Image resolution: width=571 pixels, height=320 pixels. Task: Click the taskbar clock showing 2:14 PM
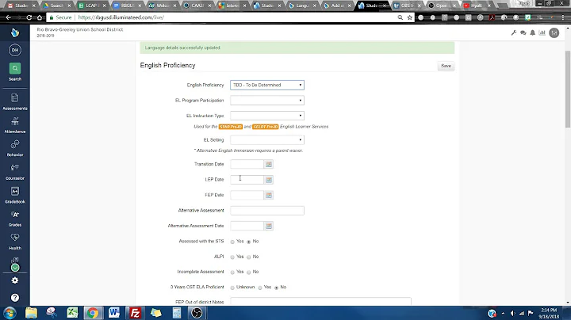549,313
